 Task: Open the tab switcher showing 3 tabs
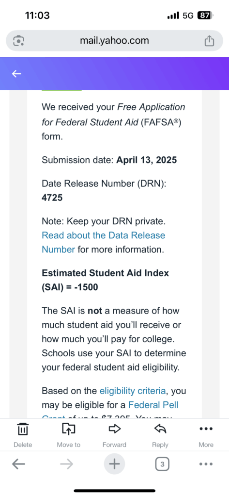[162, 464]
